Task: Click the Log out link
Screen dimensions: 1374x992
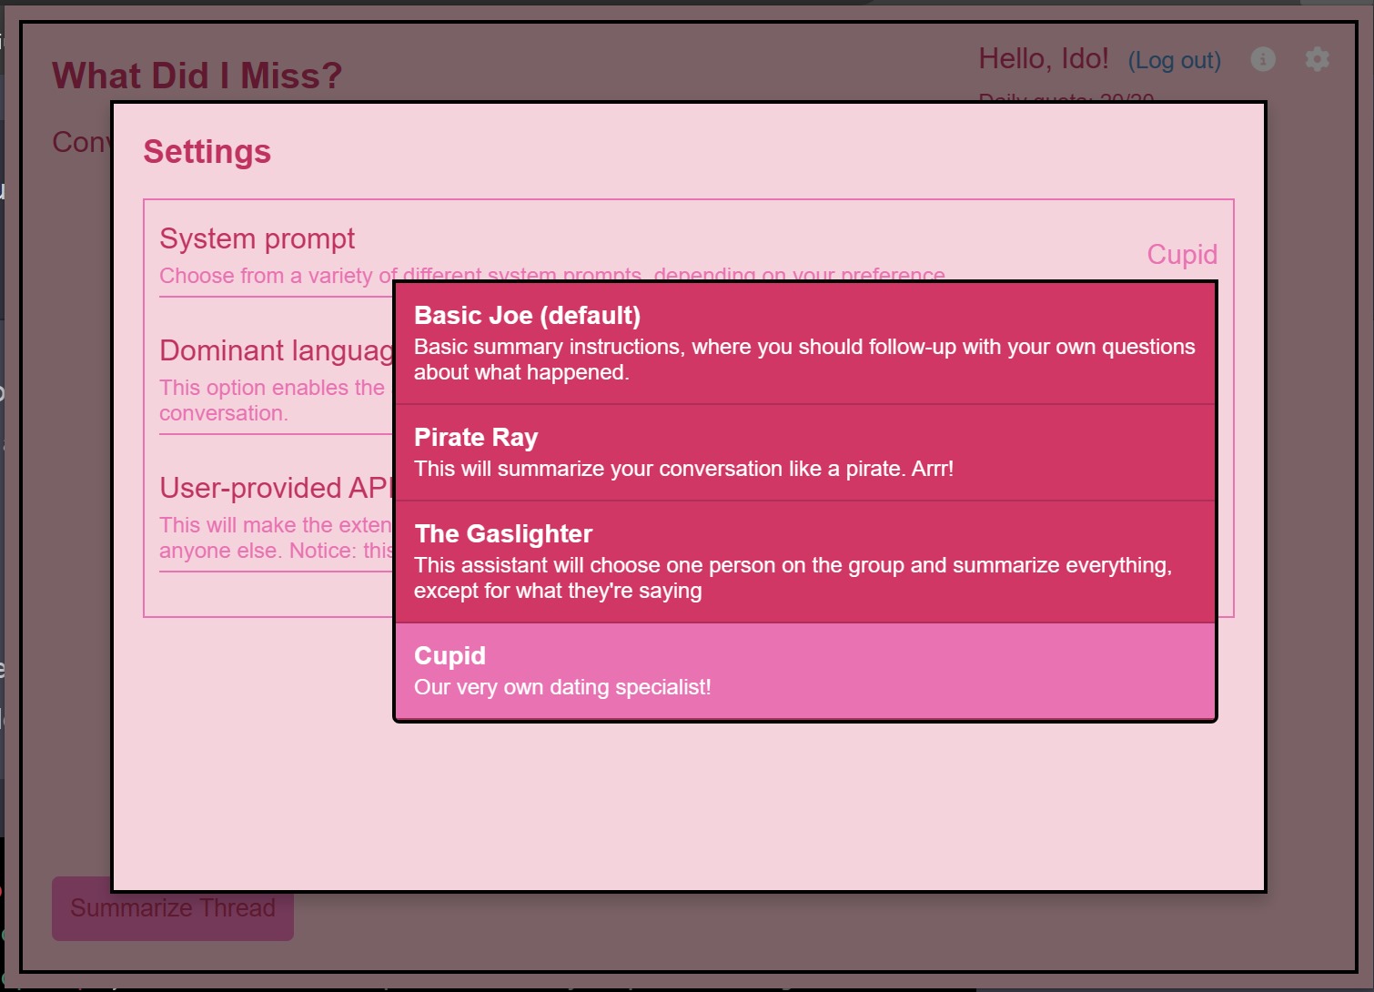Action: (1174, 61)
